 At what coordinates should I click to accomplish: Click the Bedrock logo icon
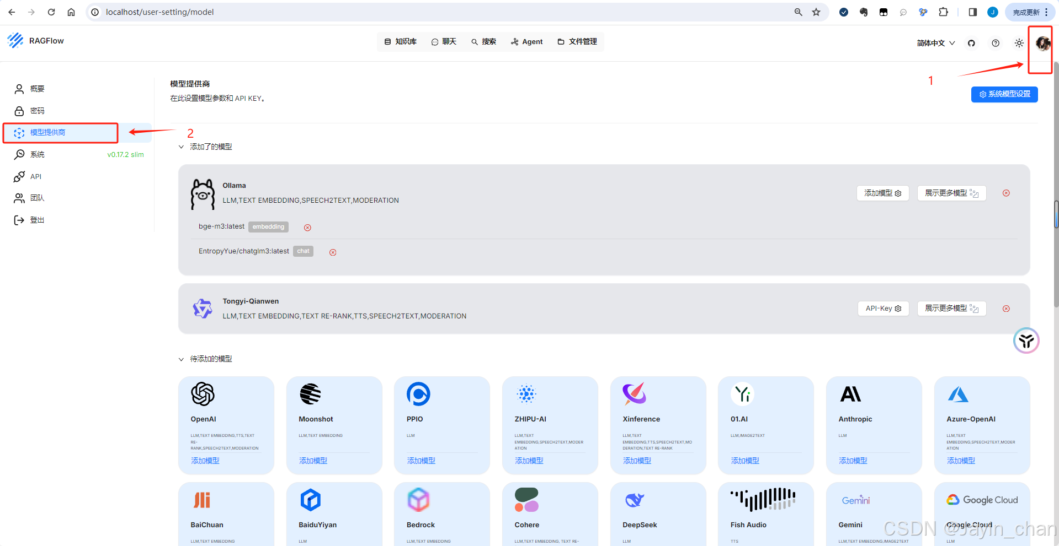418,500
